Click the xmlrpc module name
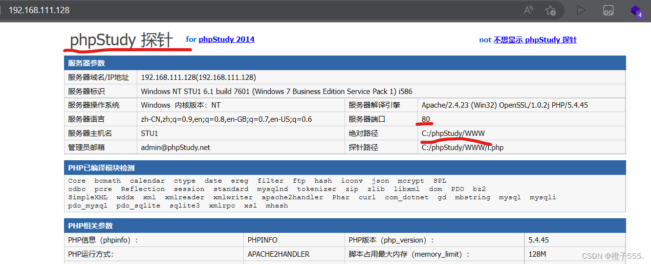651x264 pixels. tap(222, 206)
